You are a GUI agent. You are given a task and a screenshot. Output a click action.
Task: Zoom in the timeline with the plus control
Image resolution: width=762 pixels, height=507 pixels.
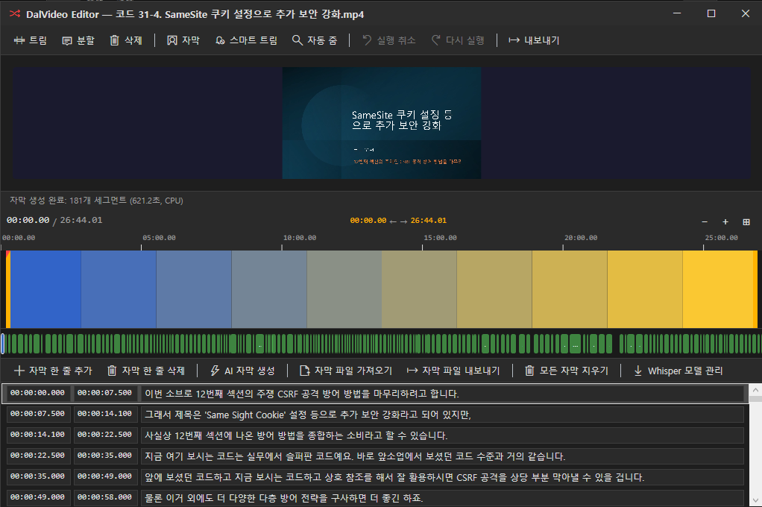coord(724,221)
